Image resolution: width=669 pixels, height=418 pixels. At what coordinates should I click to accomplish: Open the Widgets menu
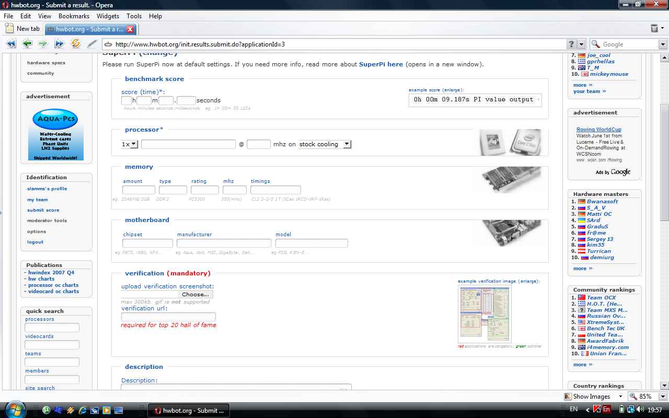tap(108, 16)
